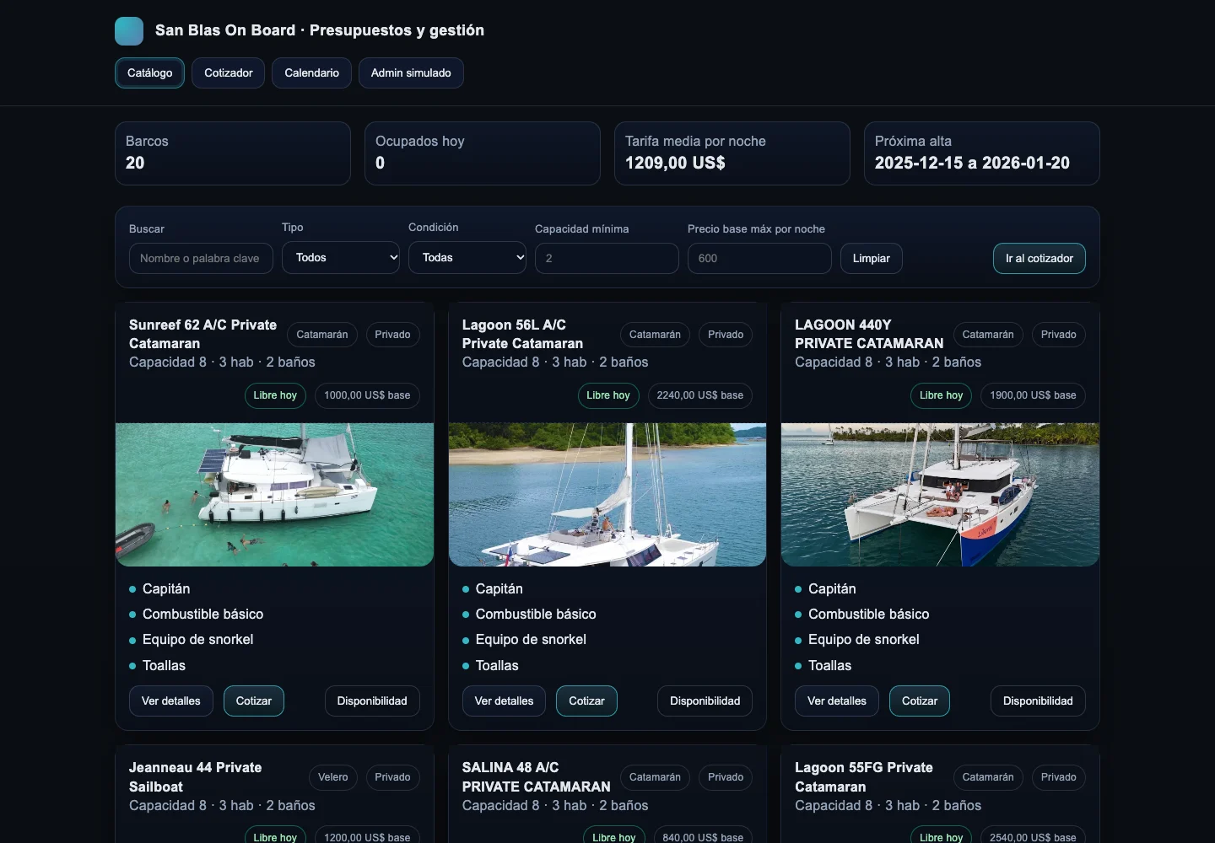Viewport: 1215px width, 843px height.
Task: Click Cotizar on the Lagoon 56L card
Action: tap(586, 701)
